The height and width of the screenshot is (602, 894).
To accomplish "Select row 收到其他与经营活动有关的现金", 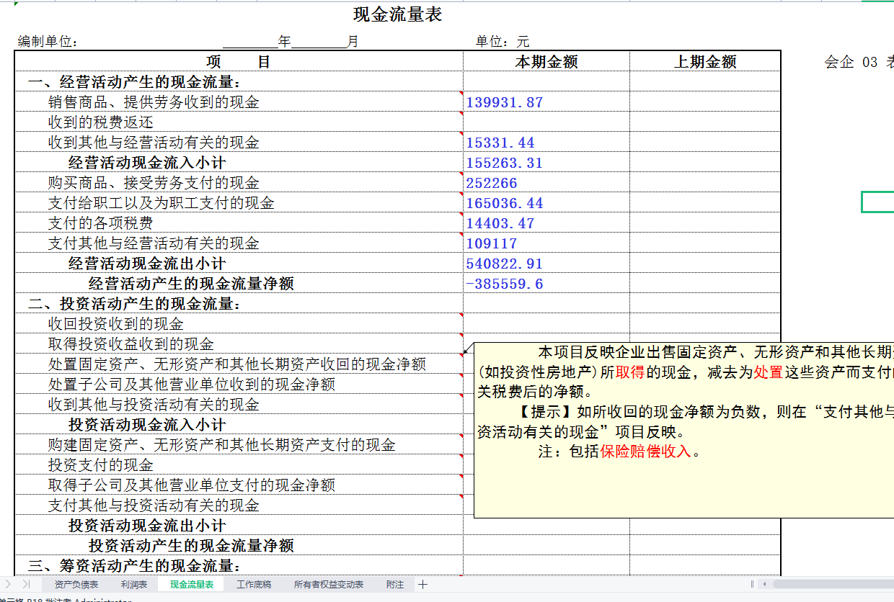I will point(154,143).
